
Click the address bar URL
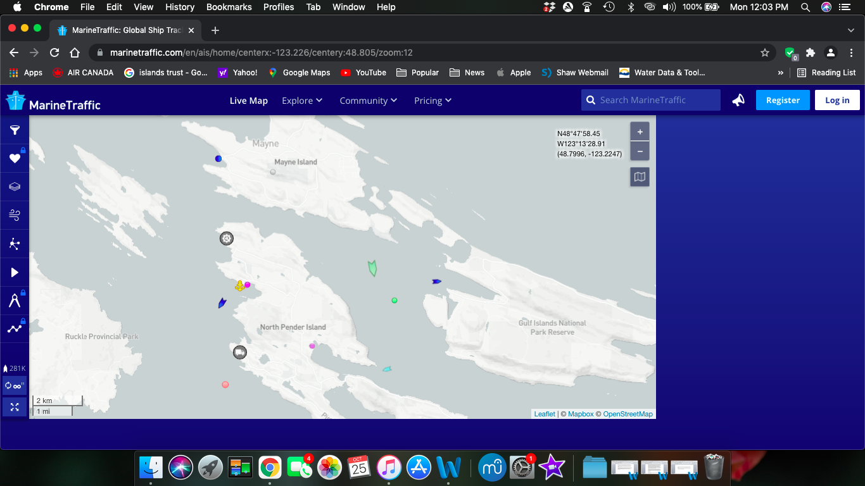[262, 53]
